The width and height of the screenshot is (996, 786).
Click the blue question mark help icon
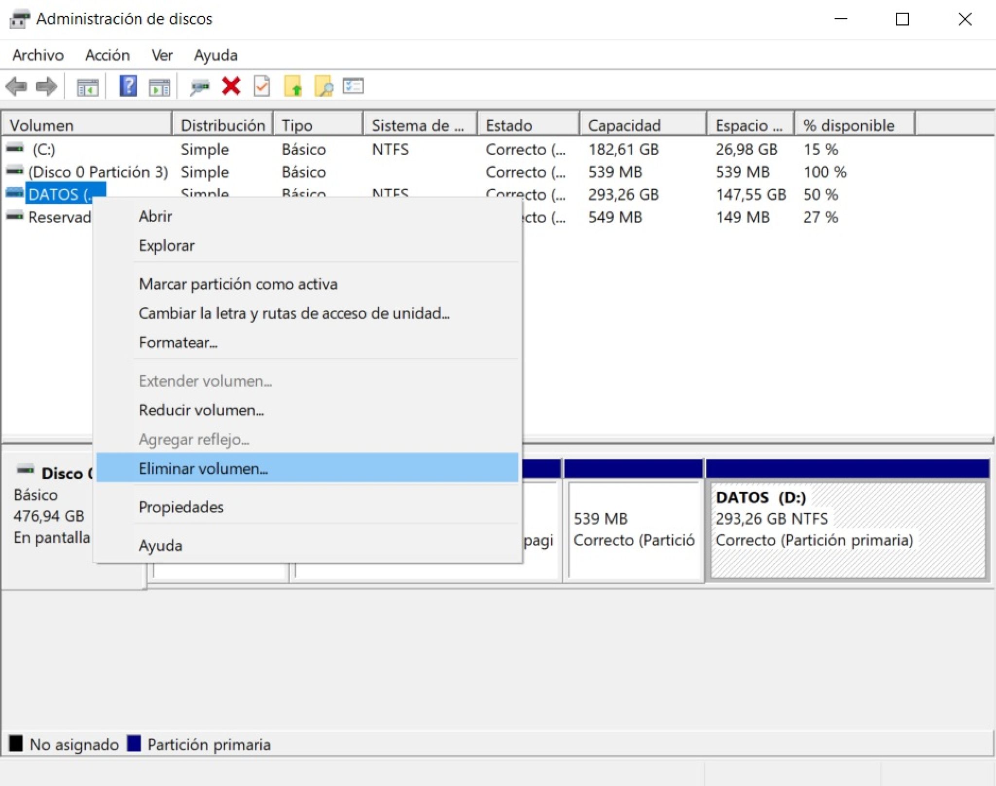click(x=128, y=87)
